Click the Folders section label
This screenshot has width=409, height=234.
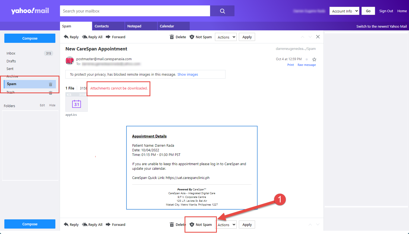[9, 106]
